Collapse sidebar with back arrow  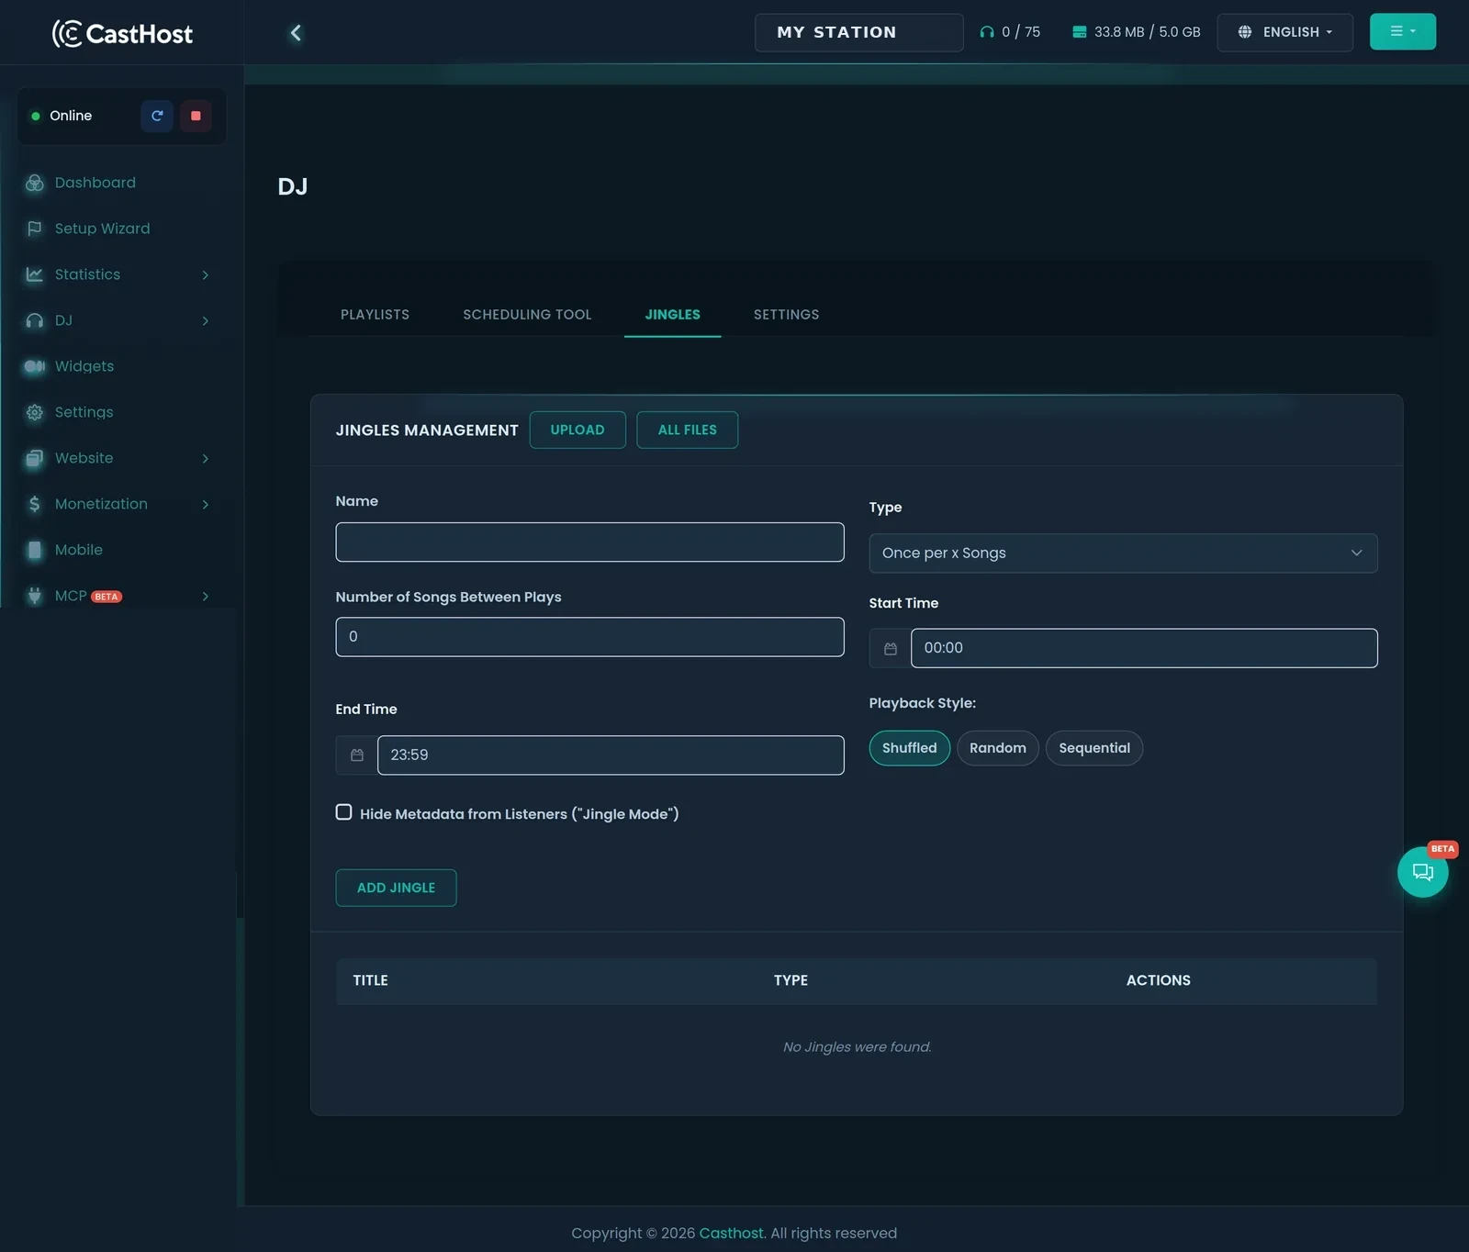[x=296, y=33]
